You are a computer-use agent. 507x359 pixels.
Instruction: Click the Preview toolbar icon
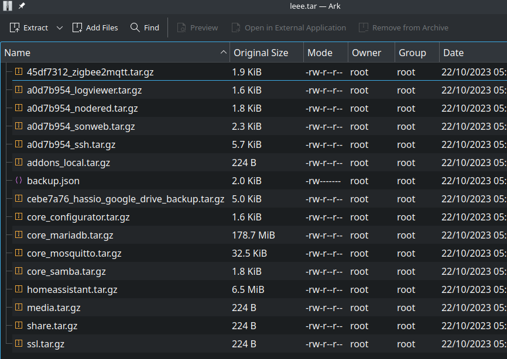[x=178, y=27]
